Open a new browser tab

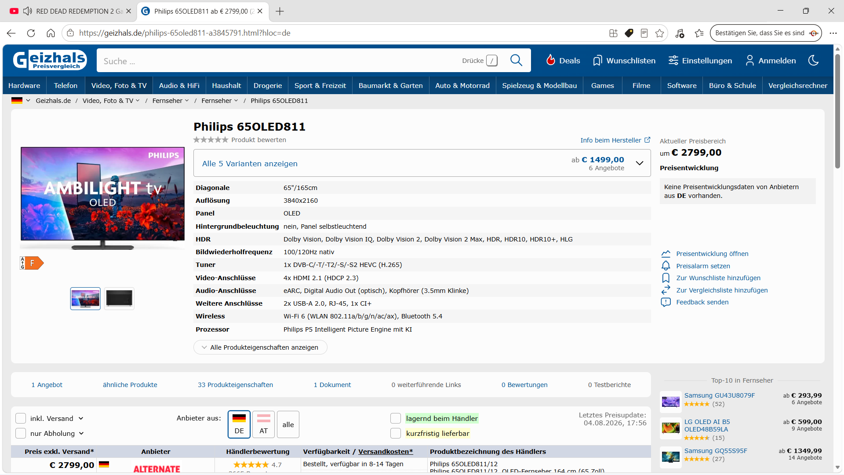click(280, 11)
